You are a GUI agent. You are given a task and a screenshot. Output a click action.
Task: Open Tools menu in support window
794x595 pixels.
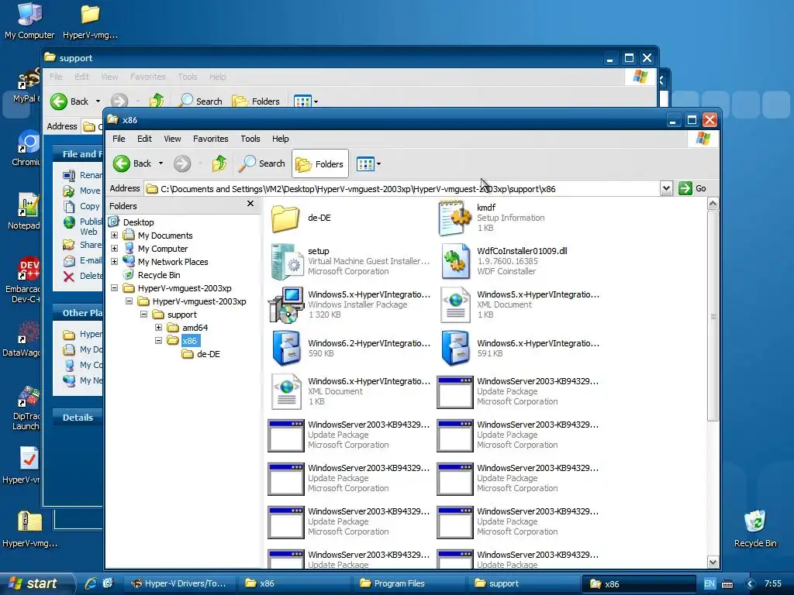[x=188, y=77]
